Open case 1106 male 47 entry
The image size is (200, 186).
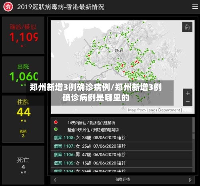tap(122, 155)
